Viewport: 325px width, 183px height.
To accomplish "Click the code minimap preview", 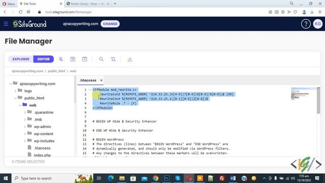I will click(304, 94).
